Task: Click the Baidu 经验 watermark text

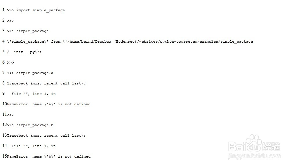Action: point(271,146)
